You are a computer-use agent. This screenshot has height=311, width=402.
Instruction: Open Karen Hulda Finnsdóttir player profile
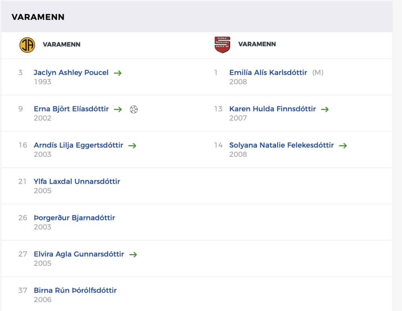point(272,109)
